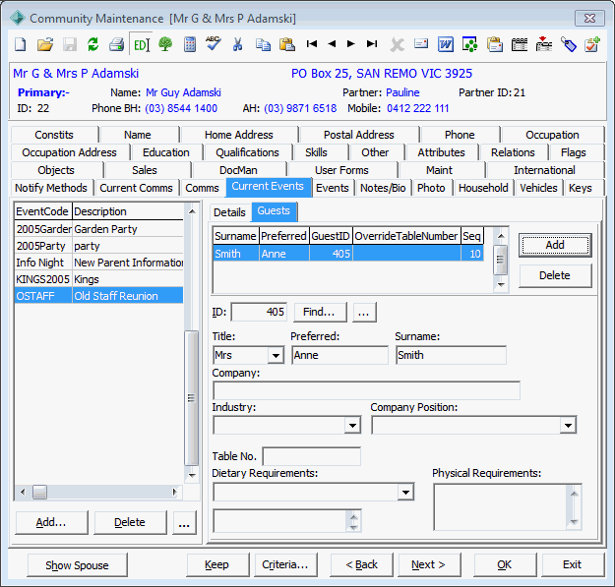Click the New record blank page icon
This screenshot has width=615, height=587.
pos(21,44)
